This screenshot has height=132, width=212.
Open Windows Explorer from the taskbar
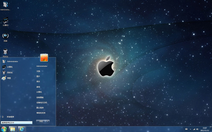[13, 129]
